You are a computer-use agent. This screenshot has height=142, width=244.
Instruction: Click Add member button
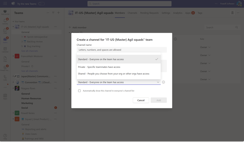click(x=77, y=27)
